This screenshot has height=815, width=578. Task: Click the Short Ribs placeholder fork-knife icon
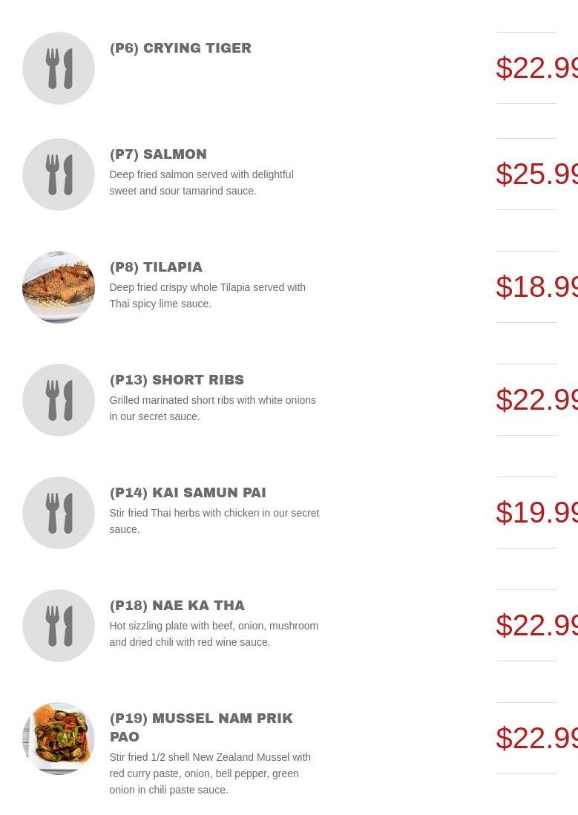click(59, 400)
